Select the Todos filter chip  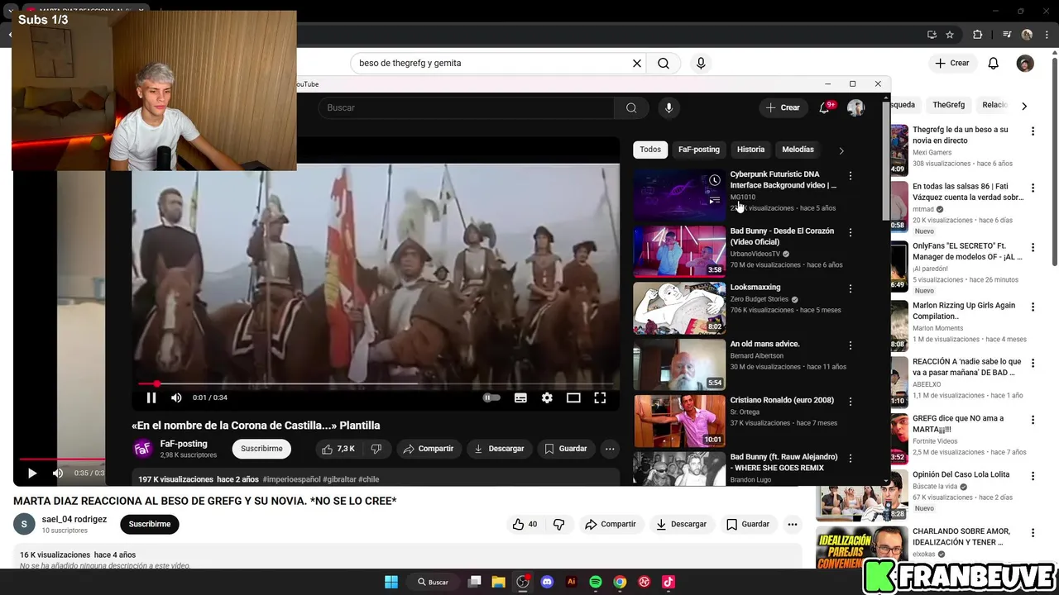[x=650, y=150]
